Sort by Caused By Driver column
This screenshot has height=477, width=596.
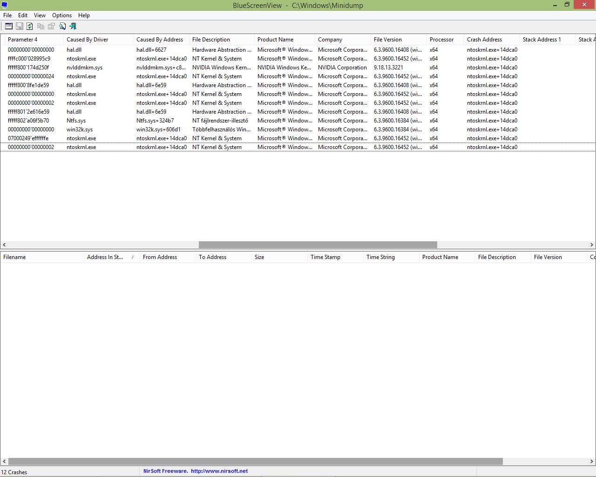(98, 40)
